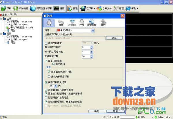The width and height of the screenshot is (173, 119).
Task: Open the 已下载 downloaded icon
Action: coord(83,8)
